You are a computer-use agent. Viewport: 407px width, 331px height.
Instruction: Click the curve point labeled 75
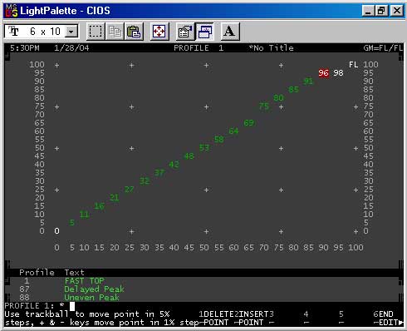(264, 106)
